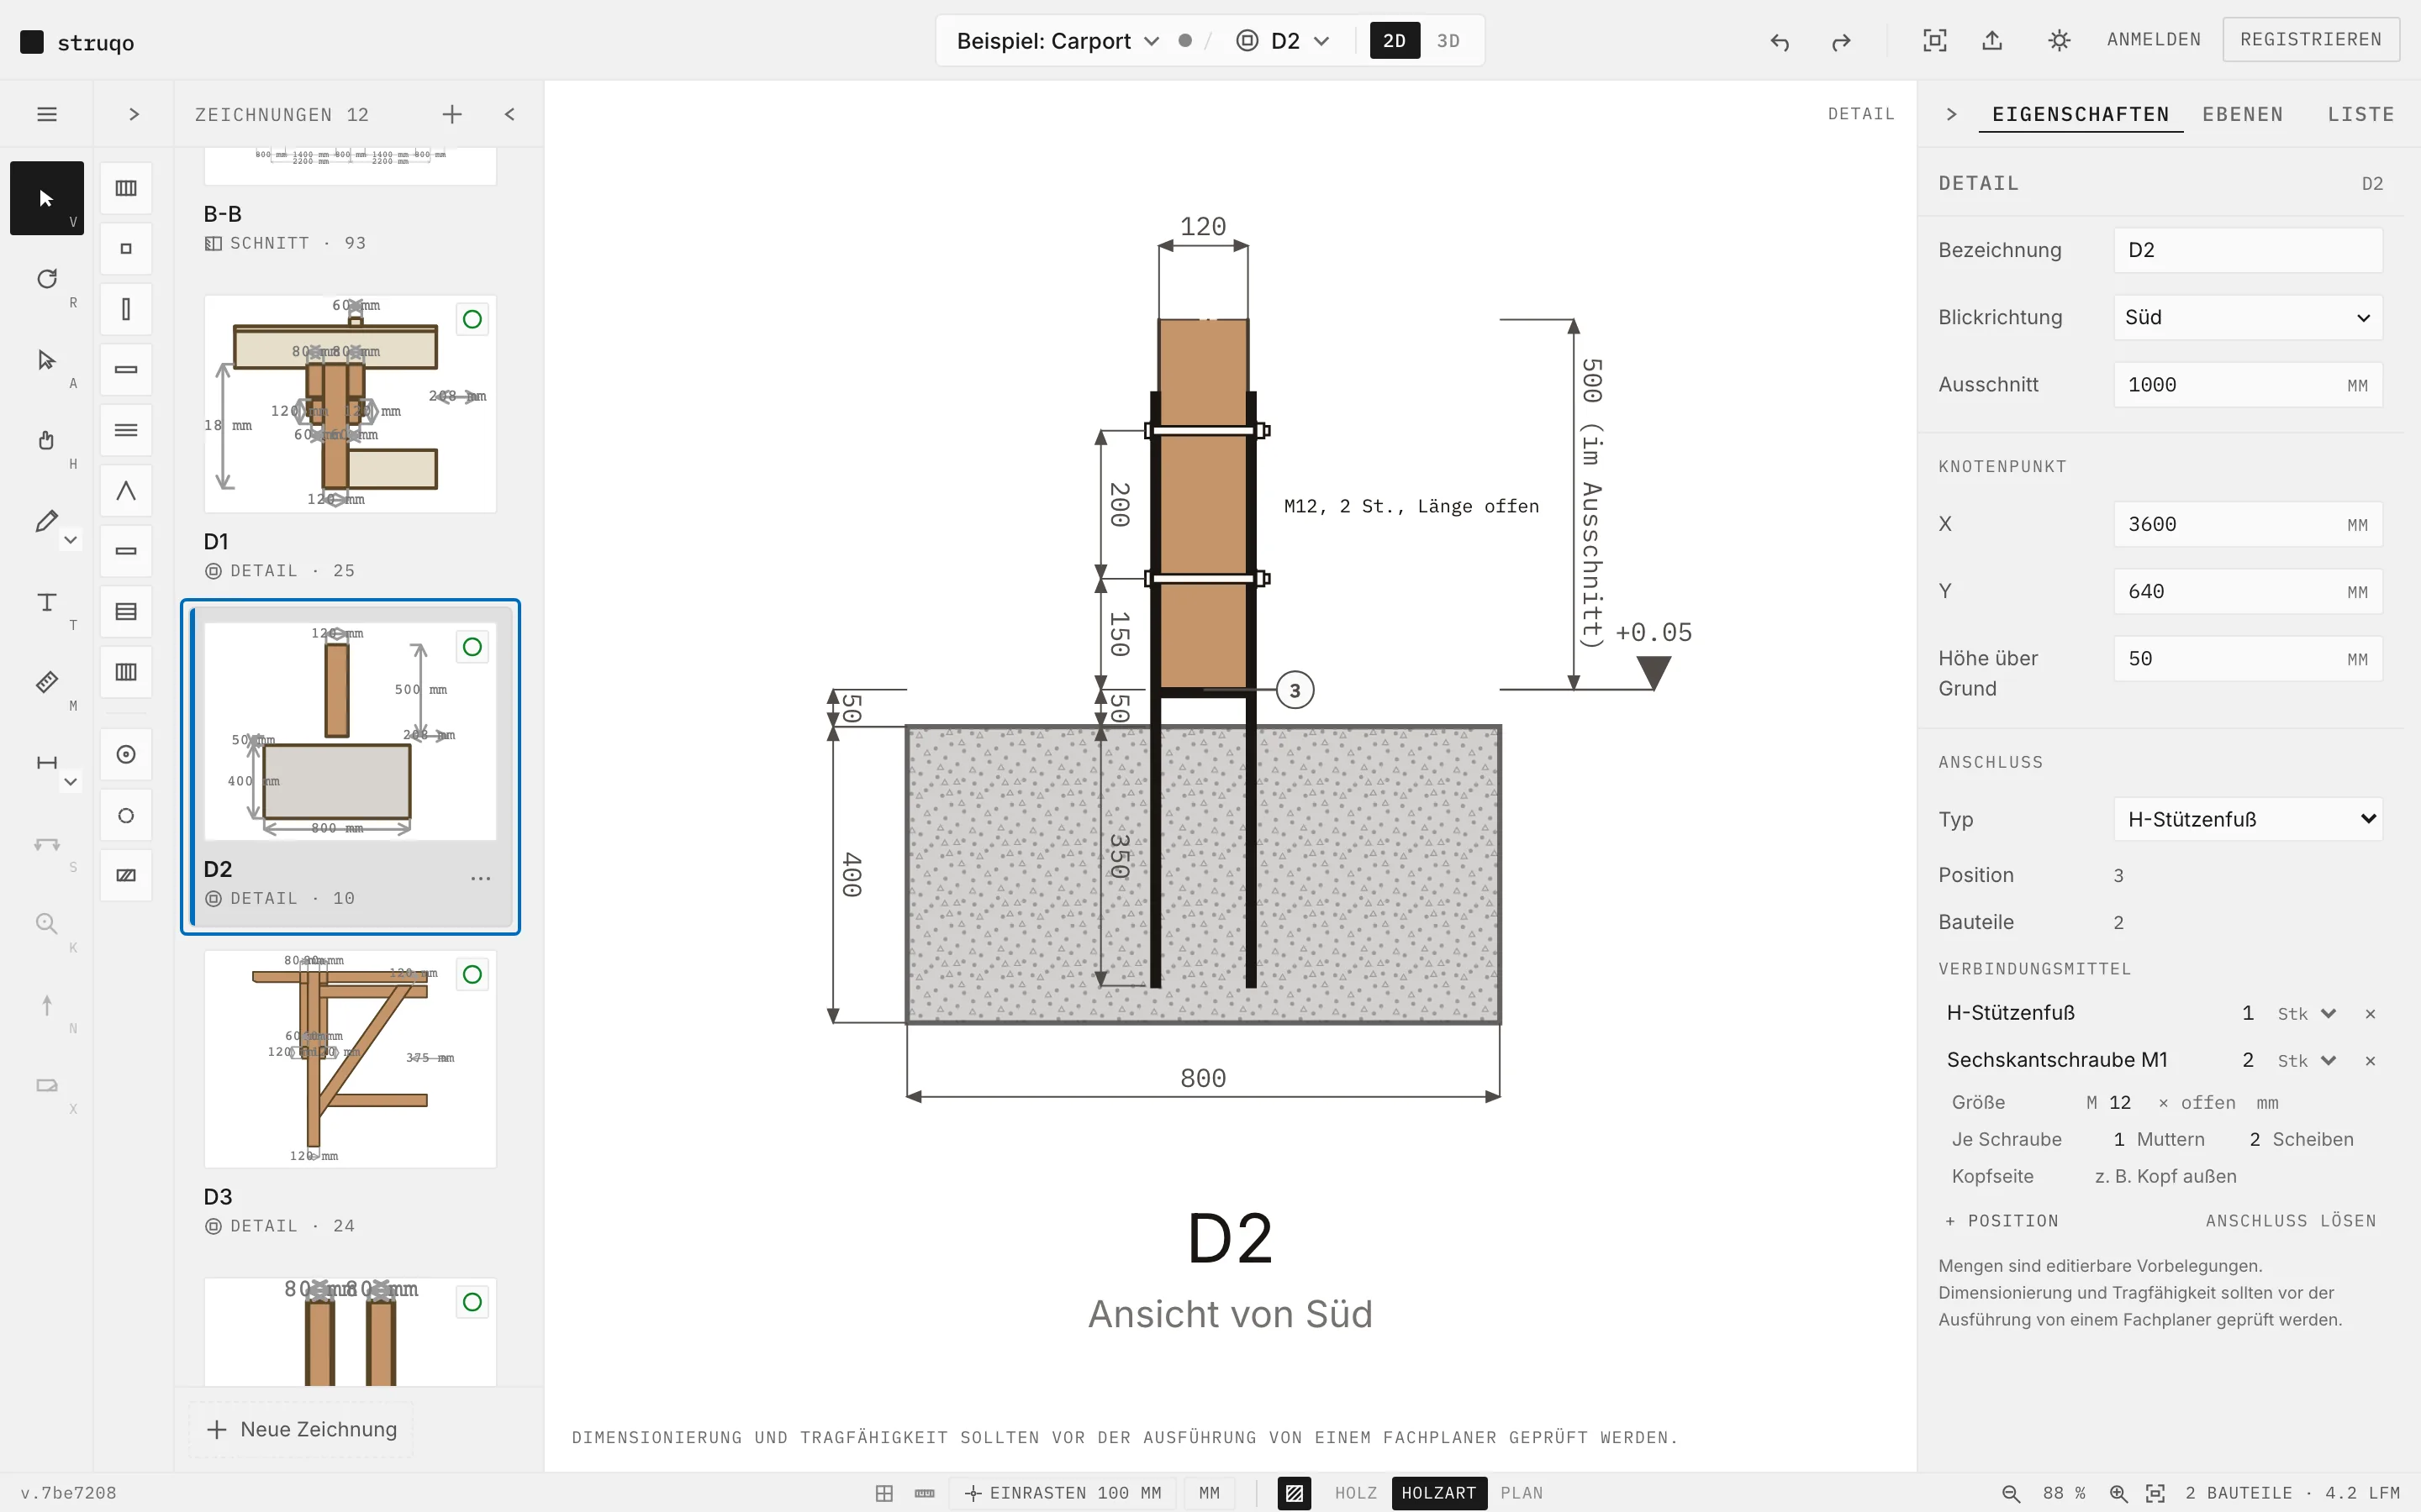The width and height of the screenshot is (2421, 1512).
Task: Open the Blickrichtung Süd dropdown
Action: click(2248, 317)
